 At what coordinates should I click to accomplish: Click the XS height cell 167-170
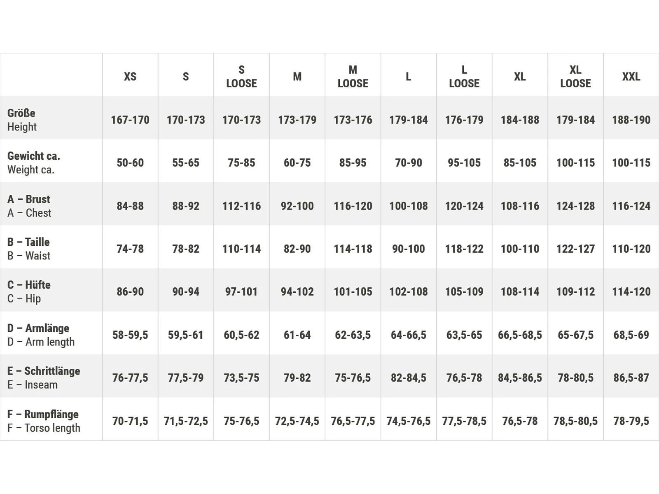pos(130,120)
